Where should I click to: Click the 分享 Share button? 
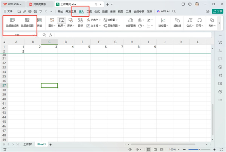click(x=217, y=11)
